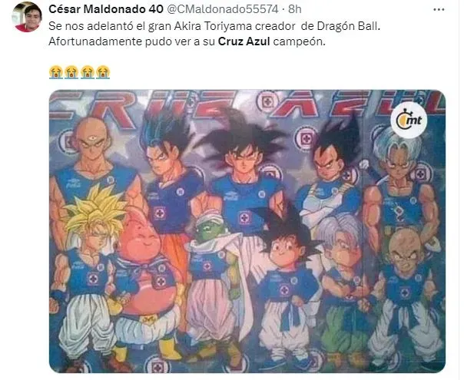Click Cruz Azul logo between the banner letters
Screen dimensions: 464x380
pos(266,102)
